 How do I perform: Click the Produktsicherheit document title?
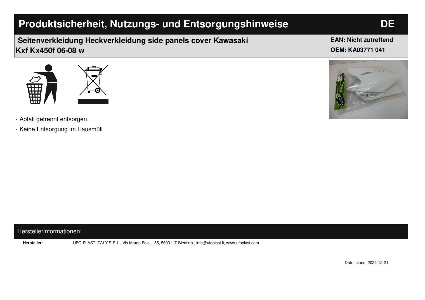coord(153,24)
